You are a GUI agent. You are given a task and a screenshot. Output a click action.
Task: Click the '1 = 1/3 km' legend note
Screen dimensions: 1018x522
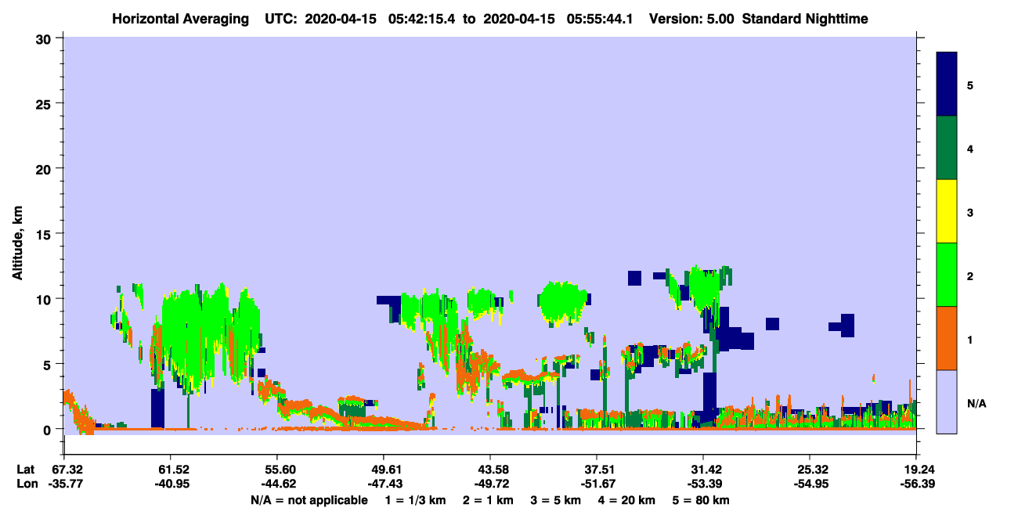coord(415,500)
